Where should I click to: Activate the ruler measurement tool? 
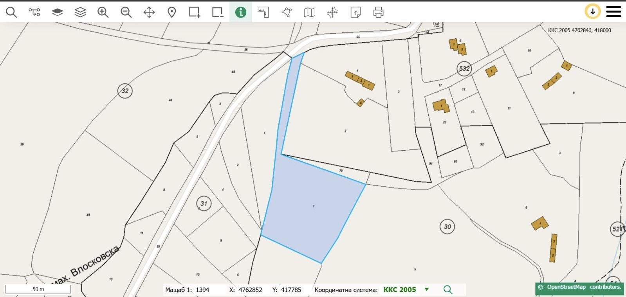263,12
